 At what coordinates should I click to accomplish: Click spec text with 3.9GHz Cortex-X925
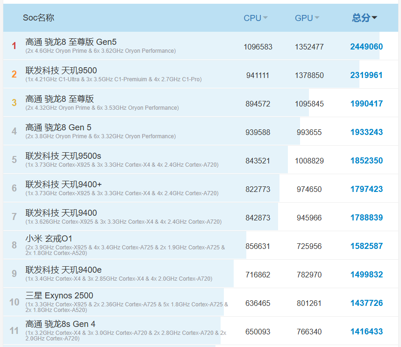point(125,250)
